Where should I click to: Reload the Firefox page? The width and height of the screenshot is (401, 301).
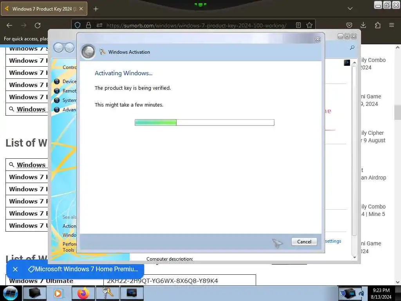[38, 25]
